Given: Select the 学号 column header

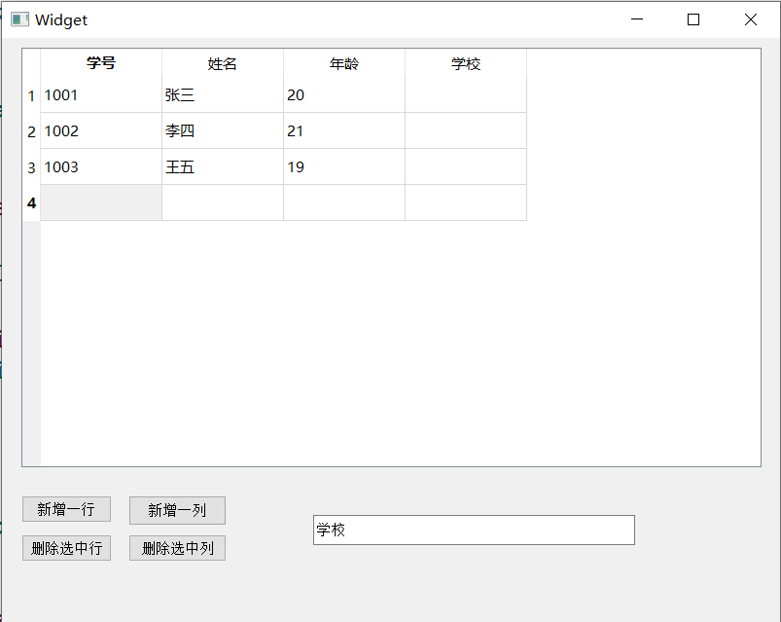Looking at the screenshot, I should coord(101,63).
